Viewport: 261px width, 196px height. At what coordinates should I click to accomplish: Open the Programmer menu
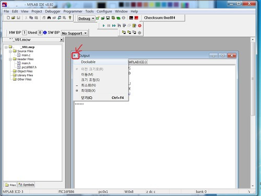[x=73, y=11]
